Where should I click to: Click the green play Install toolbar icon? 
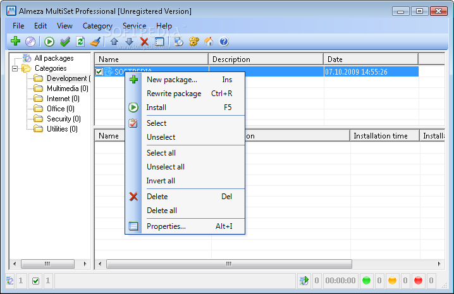click(49, 42)
